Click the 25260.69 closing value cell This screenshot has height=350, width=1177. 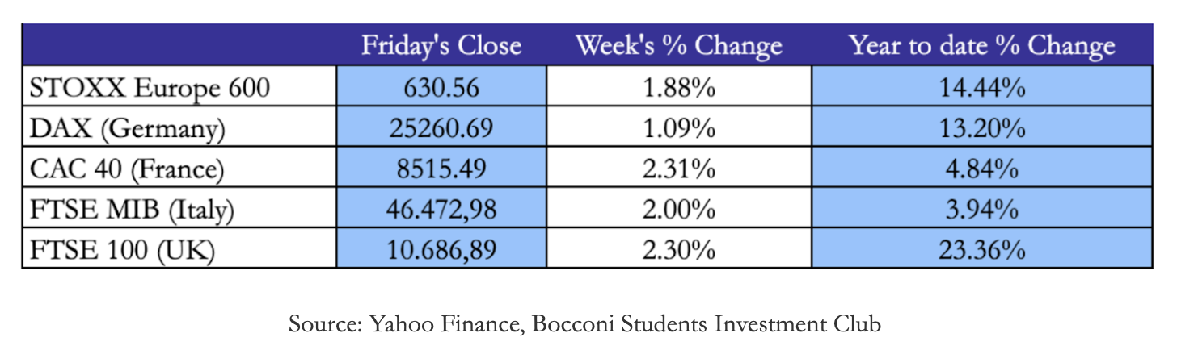441,128
